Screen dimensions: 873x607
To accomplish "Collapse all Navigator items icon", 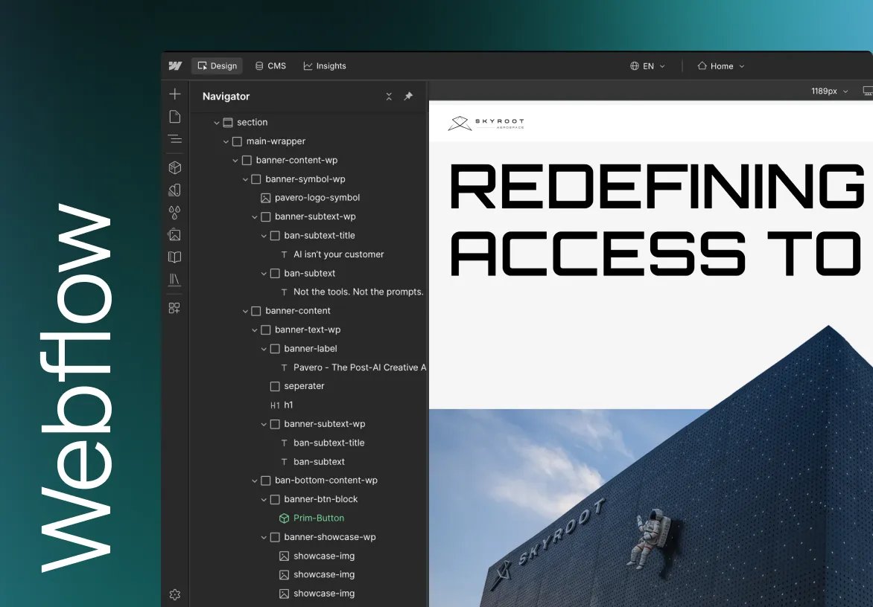I will 389,96.
